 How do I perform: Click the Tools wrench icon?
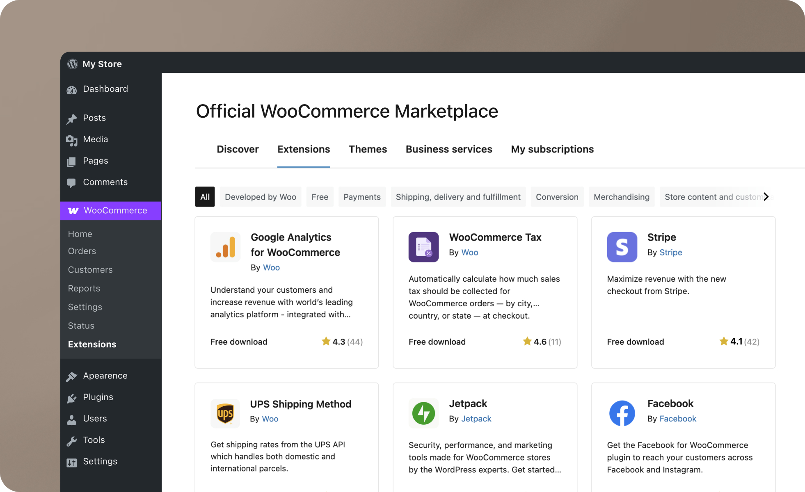pos(72,440)
